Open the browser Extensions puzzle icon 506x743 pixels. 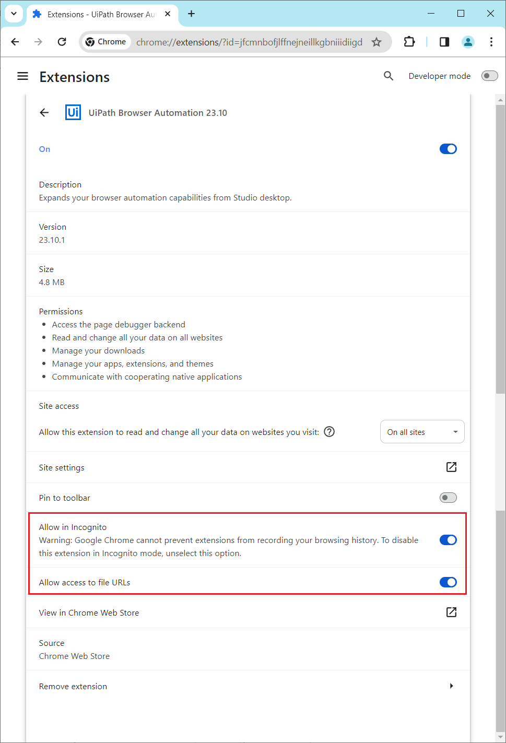(409, 42)
